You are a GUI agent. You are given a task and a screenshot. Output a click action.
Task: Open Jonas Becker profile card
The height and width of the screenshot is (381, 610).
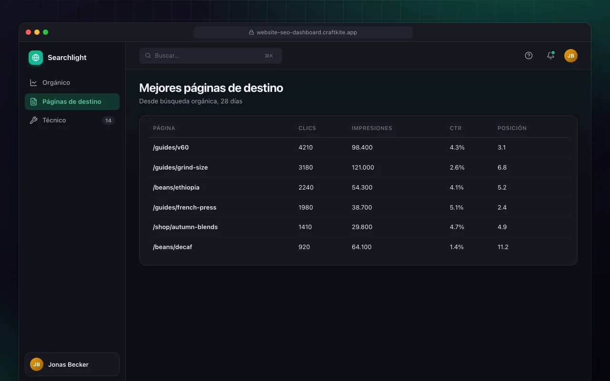coord(72,364)
